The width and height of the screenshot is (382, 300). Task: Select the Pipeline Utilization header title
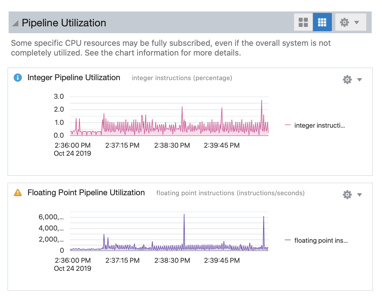(x=64, y=23)
